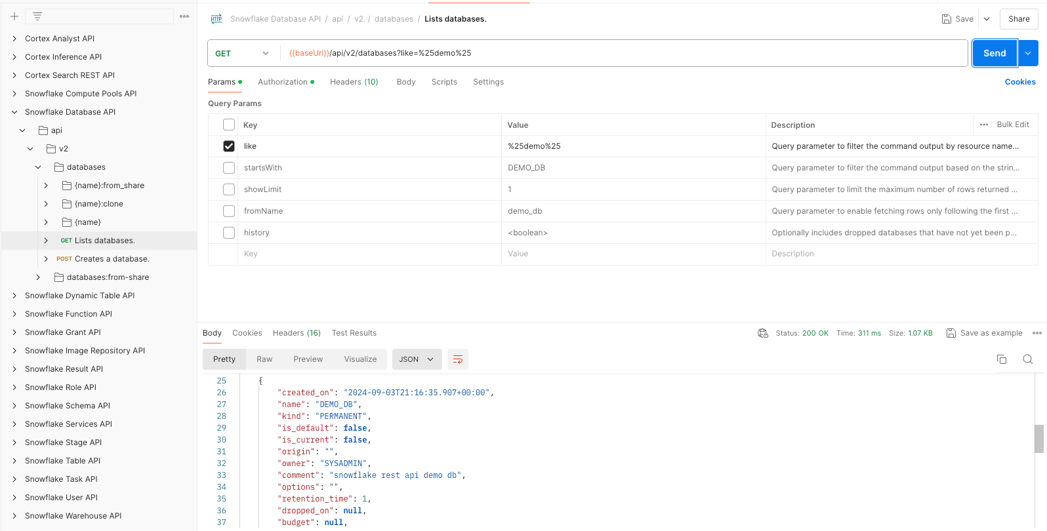The image size is (1047, 531).
Task: Click the copy response icon
Action: pos(1002,359)
